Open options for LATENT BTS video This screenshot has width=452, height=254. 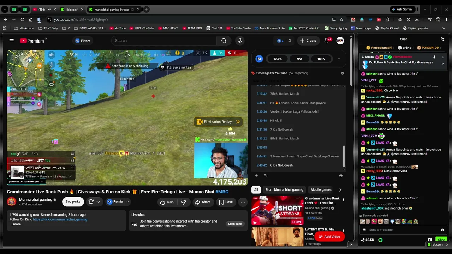343,231
